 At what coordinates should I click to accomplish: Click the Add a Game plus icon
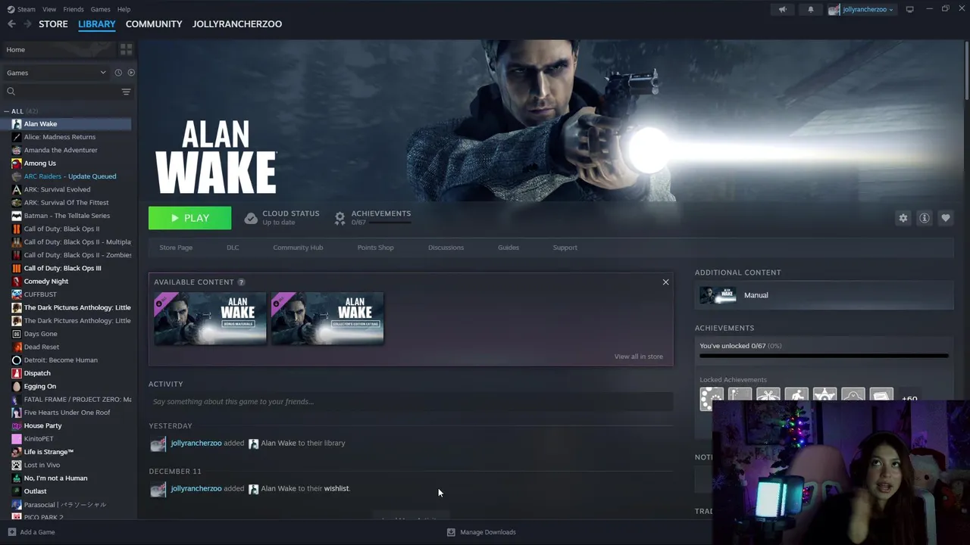pos(11,532)
